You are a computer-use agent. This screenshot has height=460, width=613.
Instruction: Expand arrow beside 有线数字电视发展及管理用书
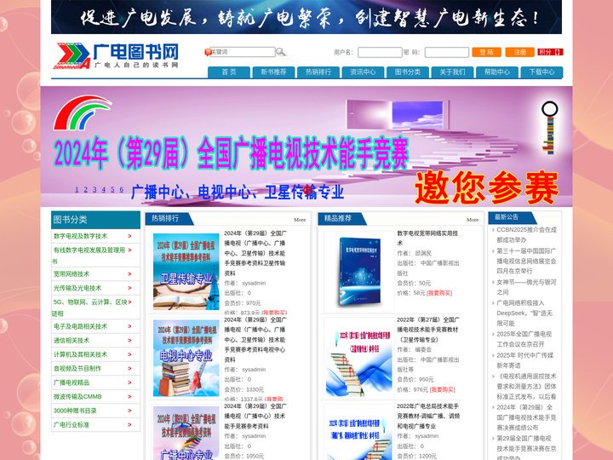(x=129, y=250)
